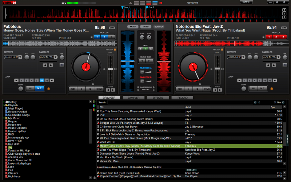
Task: Click previous sampler arrow on left deck
Action: pyautogui.click(x=45, y=65)
